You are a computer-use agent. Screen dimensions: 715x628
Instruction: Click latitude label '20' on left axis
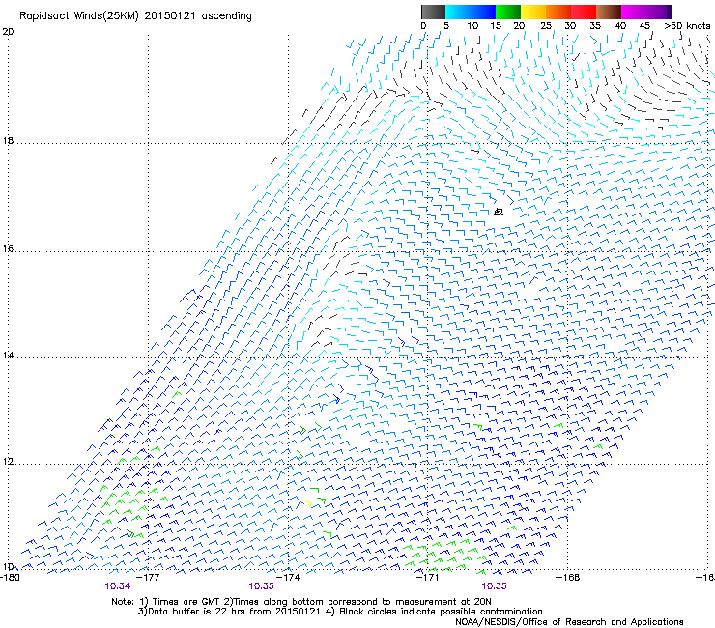click(x=8, y=32)
